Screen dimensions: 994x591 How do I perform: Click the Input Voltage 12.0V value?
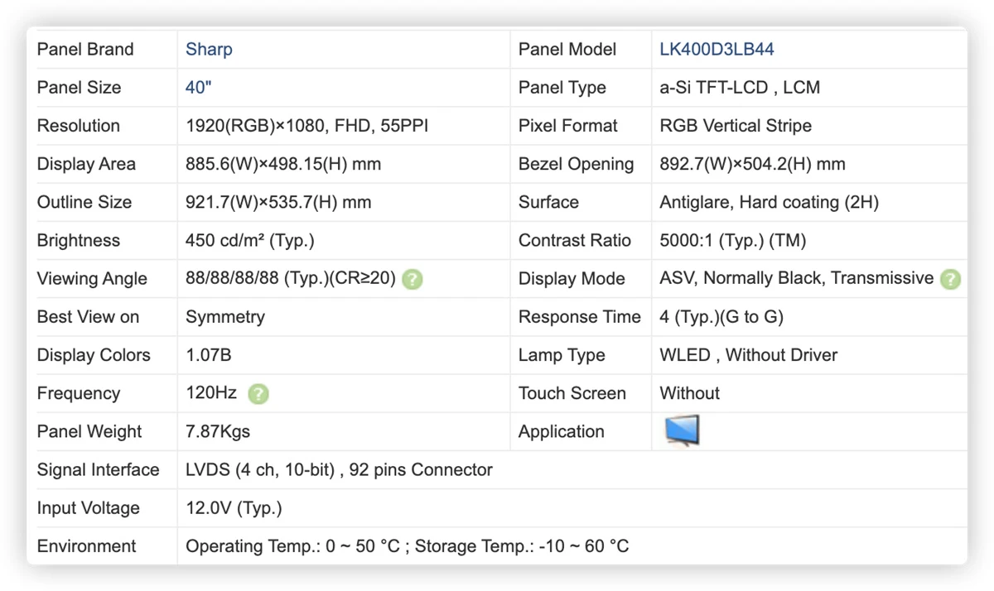coord(234,508)
